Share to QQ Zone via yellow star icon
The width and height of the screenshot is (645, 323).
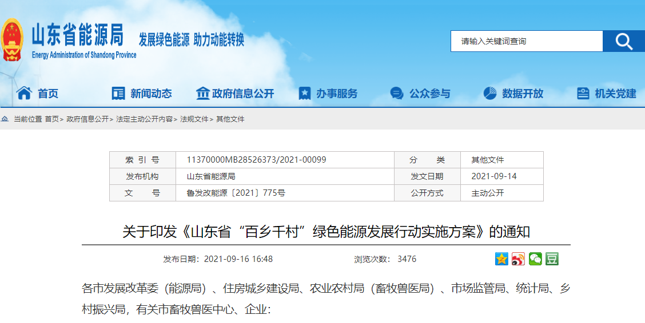501,259
